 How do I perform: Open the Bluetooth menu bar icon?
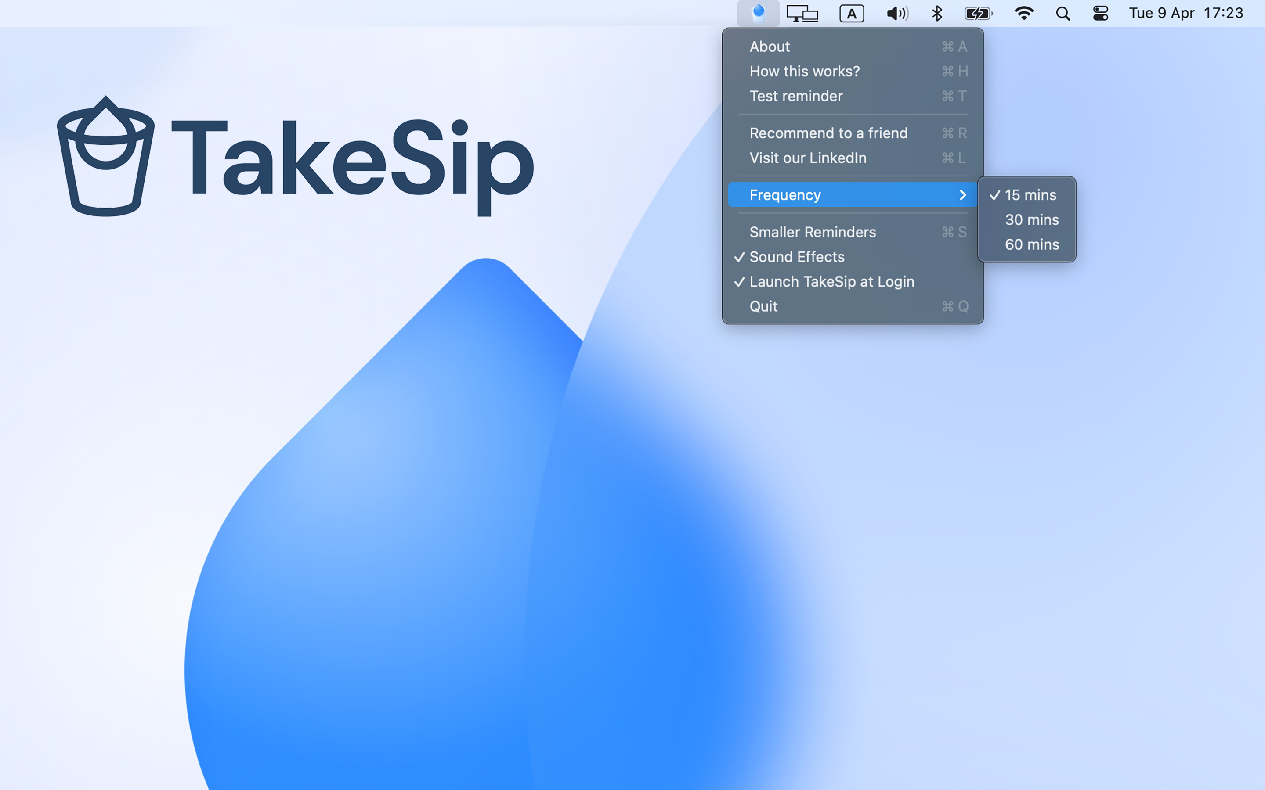click(x=937, y=14)
